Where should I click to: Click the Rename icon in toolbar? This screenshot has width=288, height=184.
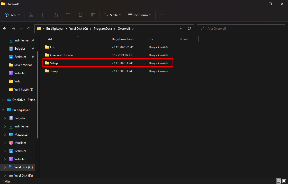(x=68, y=15)
